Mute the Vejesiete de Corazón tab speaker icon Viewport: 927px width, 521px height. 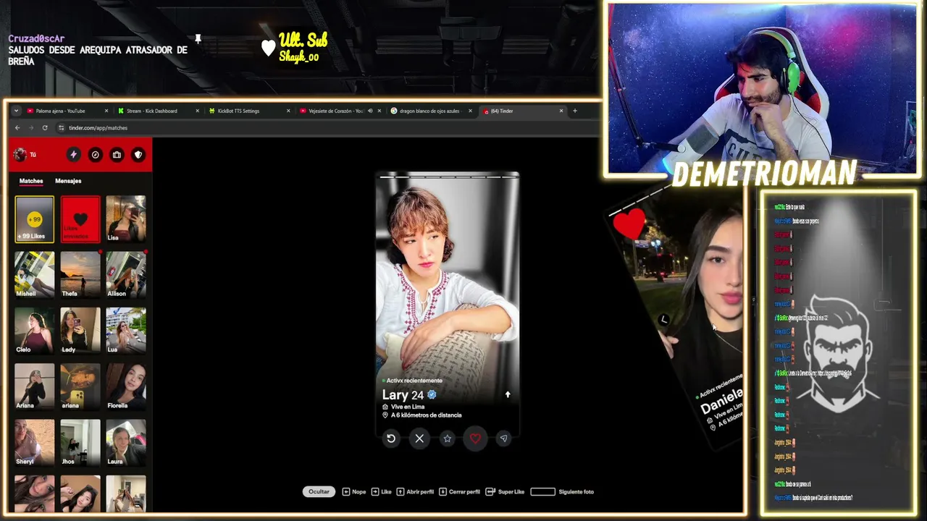coord(370,111)
